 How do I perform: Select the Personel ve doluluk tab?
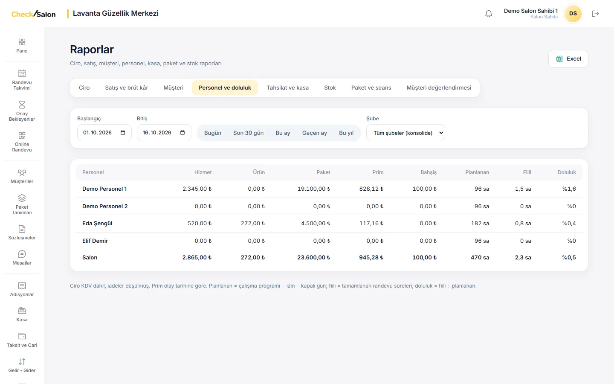coord(225,87)
